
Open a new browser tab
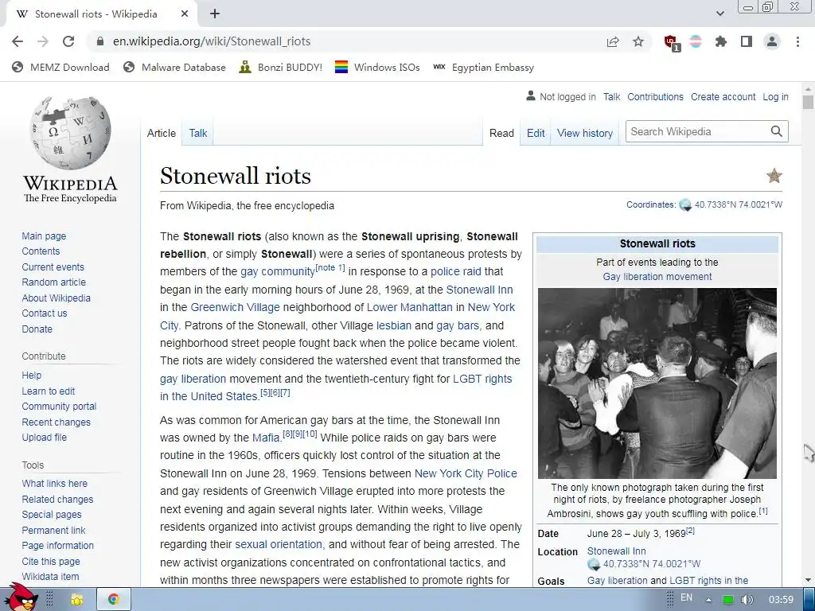[x=215, y=14]
